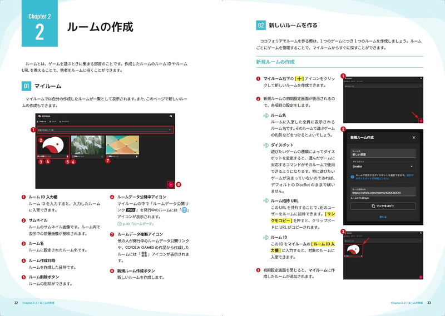Click the circled arrow icon before p.40
The width and height of the screenshot is (445, 316).
[120, 224]
